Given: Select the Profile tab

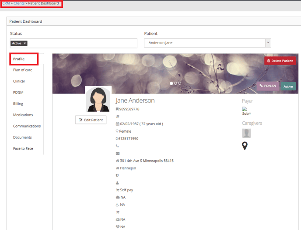Looking at the screenshot, I should coord(19,59).
